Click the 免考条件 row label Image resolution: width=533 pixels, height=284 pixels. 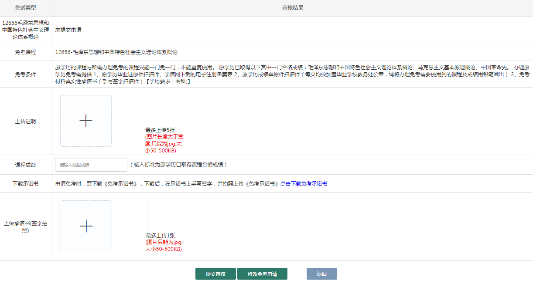26,74
